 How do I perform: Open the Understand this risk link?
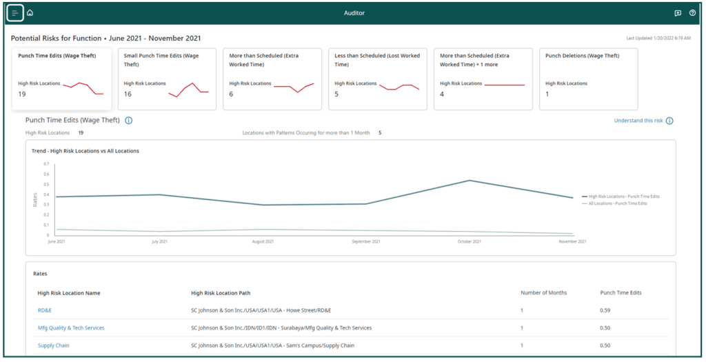tap(638, 121)
